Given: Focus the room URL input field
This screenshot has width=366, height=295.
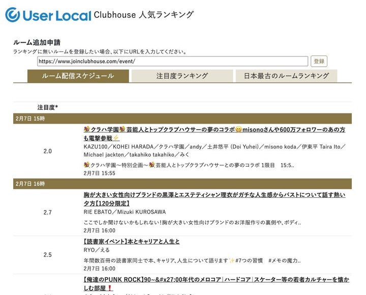Looking at the screenshot, I should [x=172, y=61].
